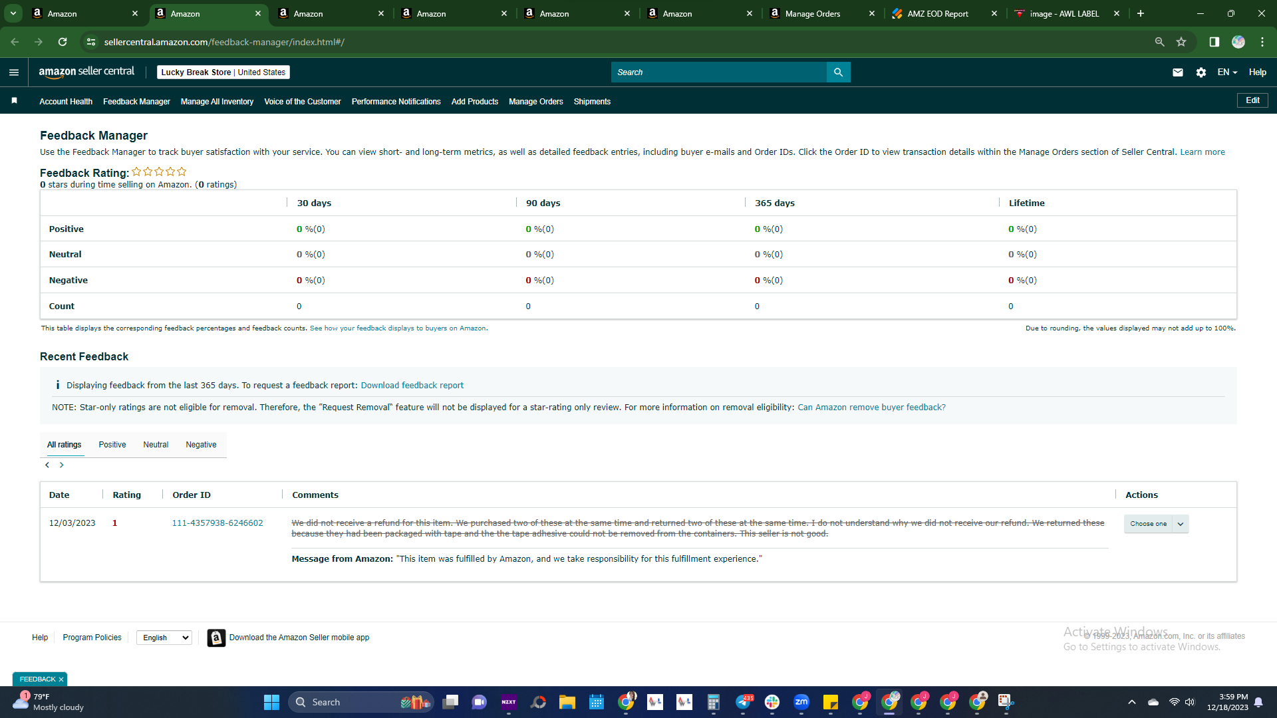1277x718 pixels.
Task: Go to next feedback page arrow
Action: click(62, 465)
